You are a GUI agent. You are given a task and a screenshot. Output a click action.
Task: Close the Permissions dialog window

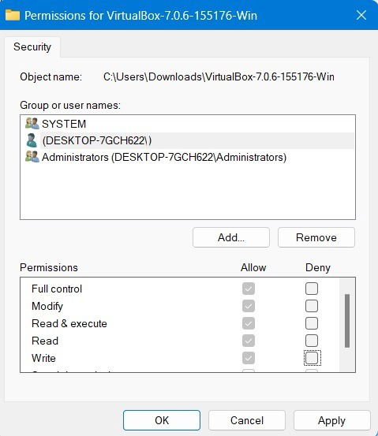coord(361,15)
